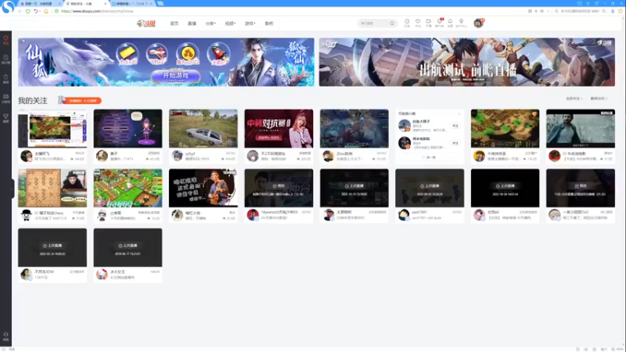
Task: Click the browser search box at top right
Action: click(x=580, y=11)
